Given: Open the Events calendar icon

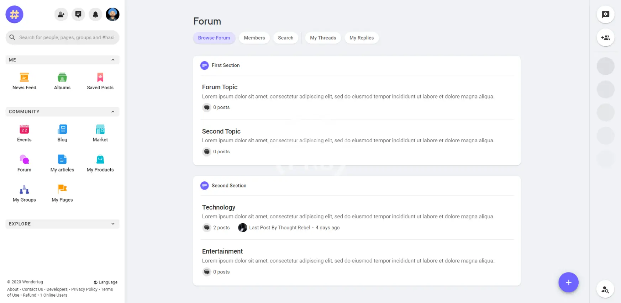Looking at the screenshot, I should point(24,129).
